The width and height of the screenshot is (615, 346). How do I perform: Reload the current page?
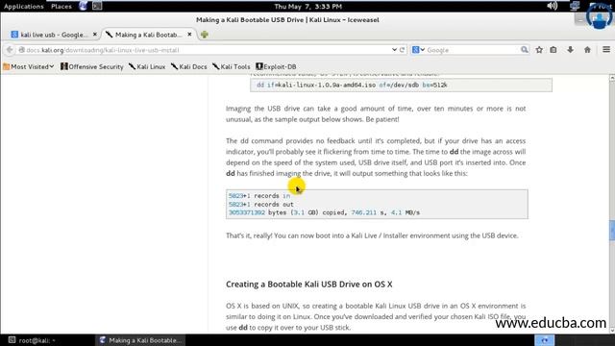point(402,50)
